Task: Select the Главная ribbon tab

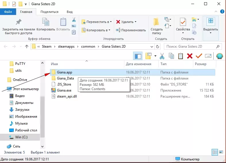Action: [x=26, y=12]
